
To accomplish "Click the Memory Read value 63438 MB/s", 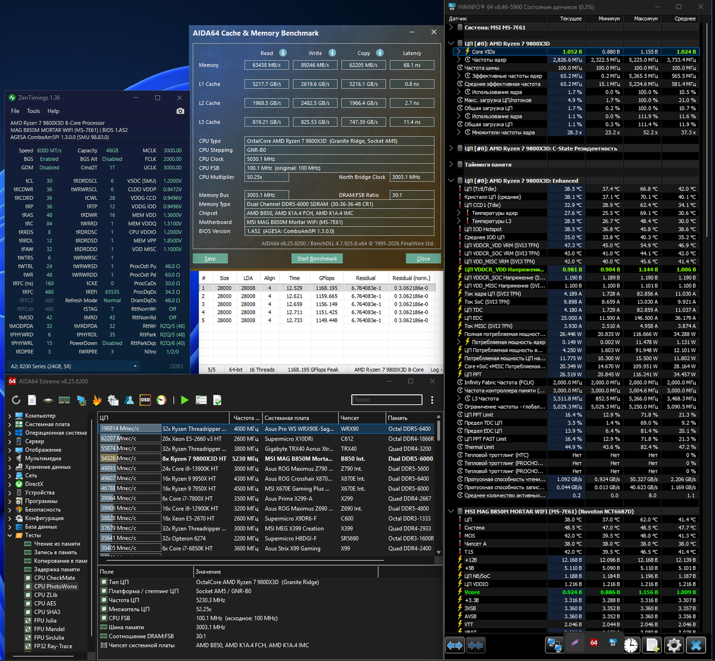I will pos(266,65).
